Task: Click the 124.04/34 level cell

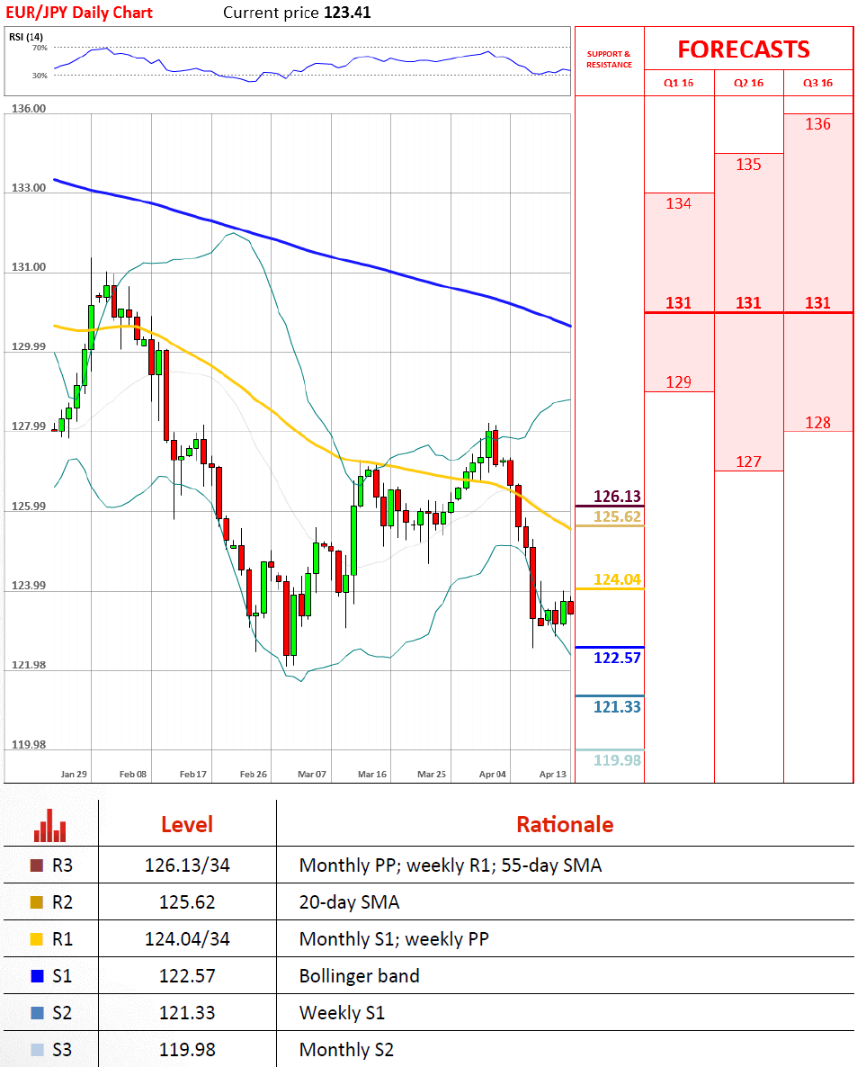Action: tap(187, 939)
